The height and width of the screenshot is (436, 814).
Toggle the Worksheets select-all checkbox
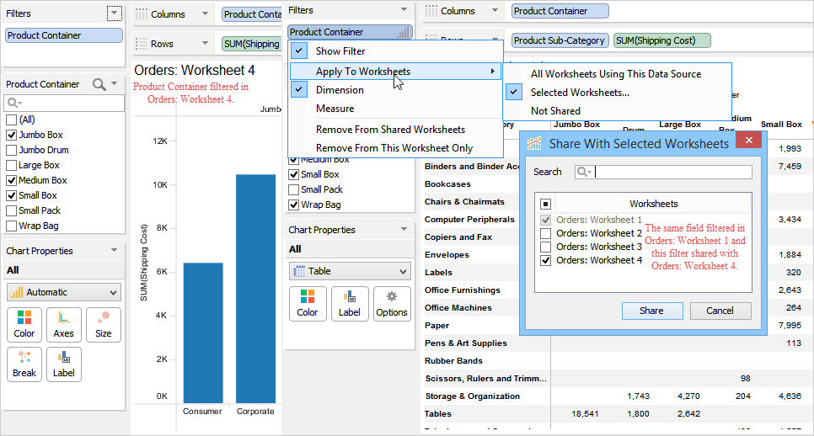coord(545,204)
